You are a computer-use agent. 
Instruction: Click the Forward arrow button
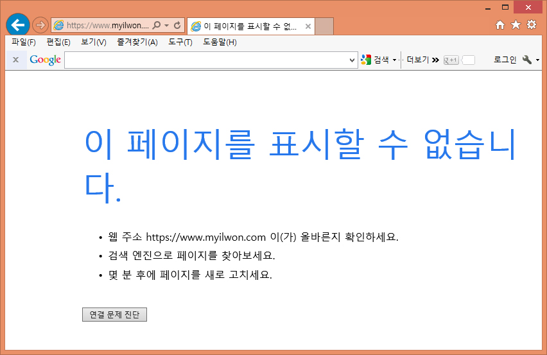click(x=40, y=26)
